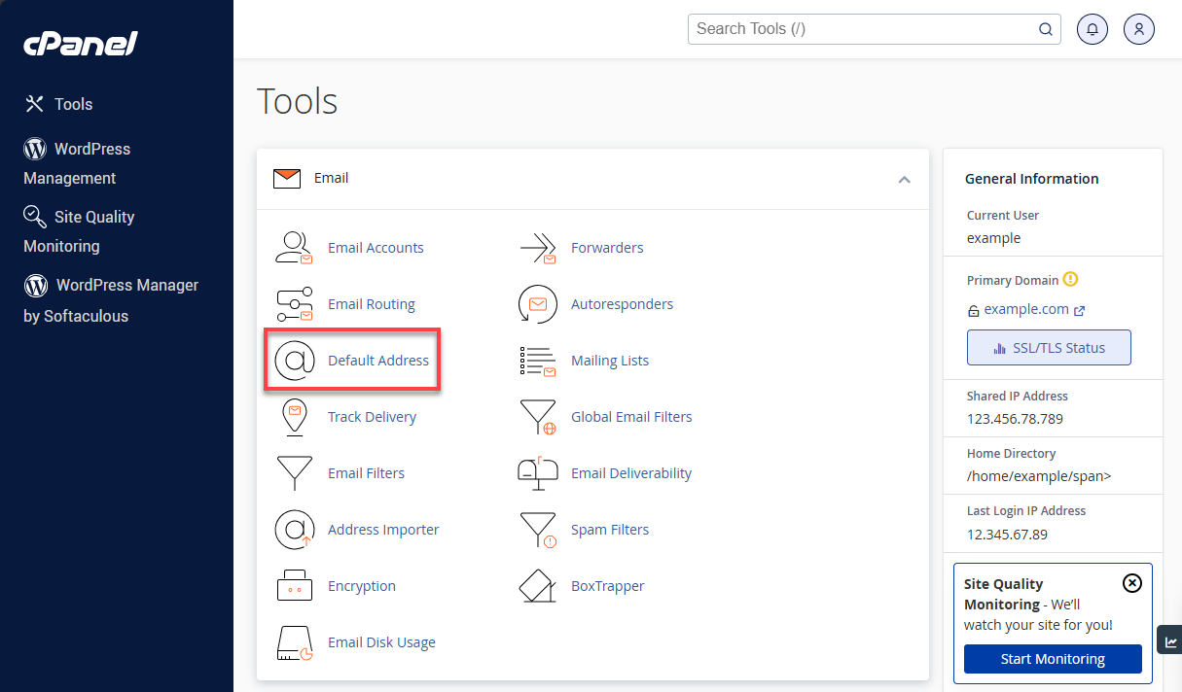
Task: Open the notification bell
Action: tap(1092, 28)
